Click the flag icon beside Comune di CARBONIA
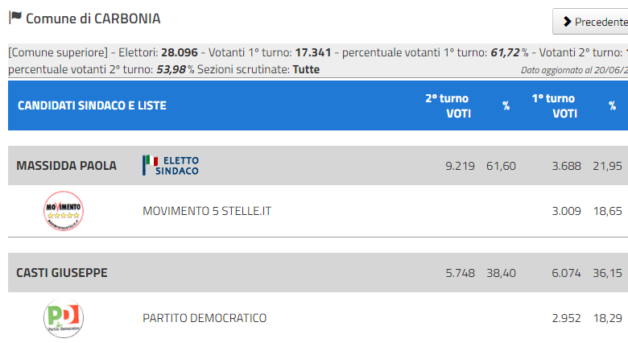628x343 pixels. 15,18
